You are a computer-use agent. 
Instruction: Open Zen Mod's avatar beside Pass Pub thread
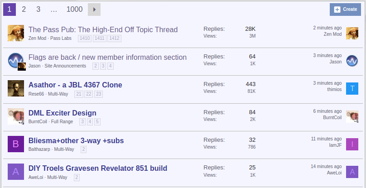click(16, 33)
